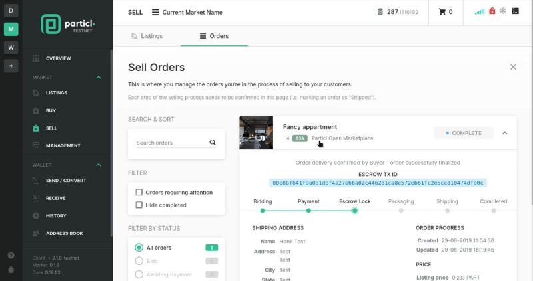The width and height of the screenshot is (533, 281).
Task: Click the Particl testnet logo
Action: click(68, 24)
